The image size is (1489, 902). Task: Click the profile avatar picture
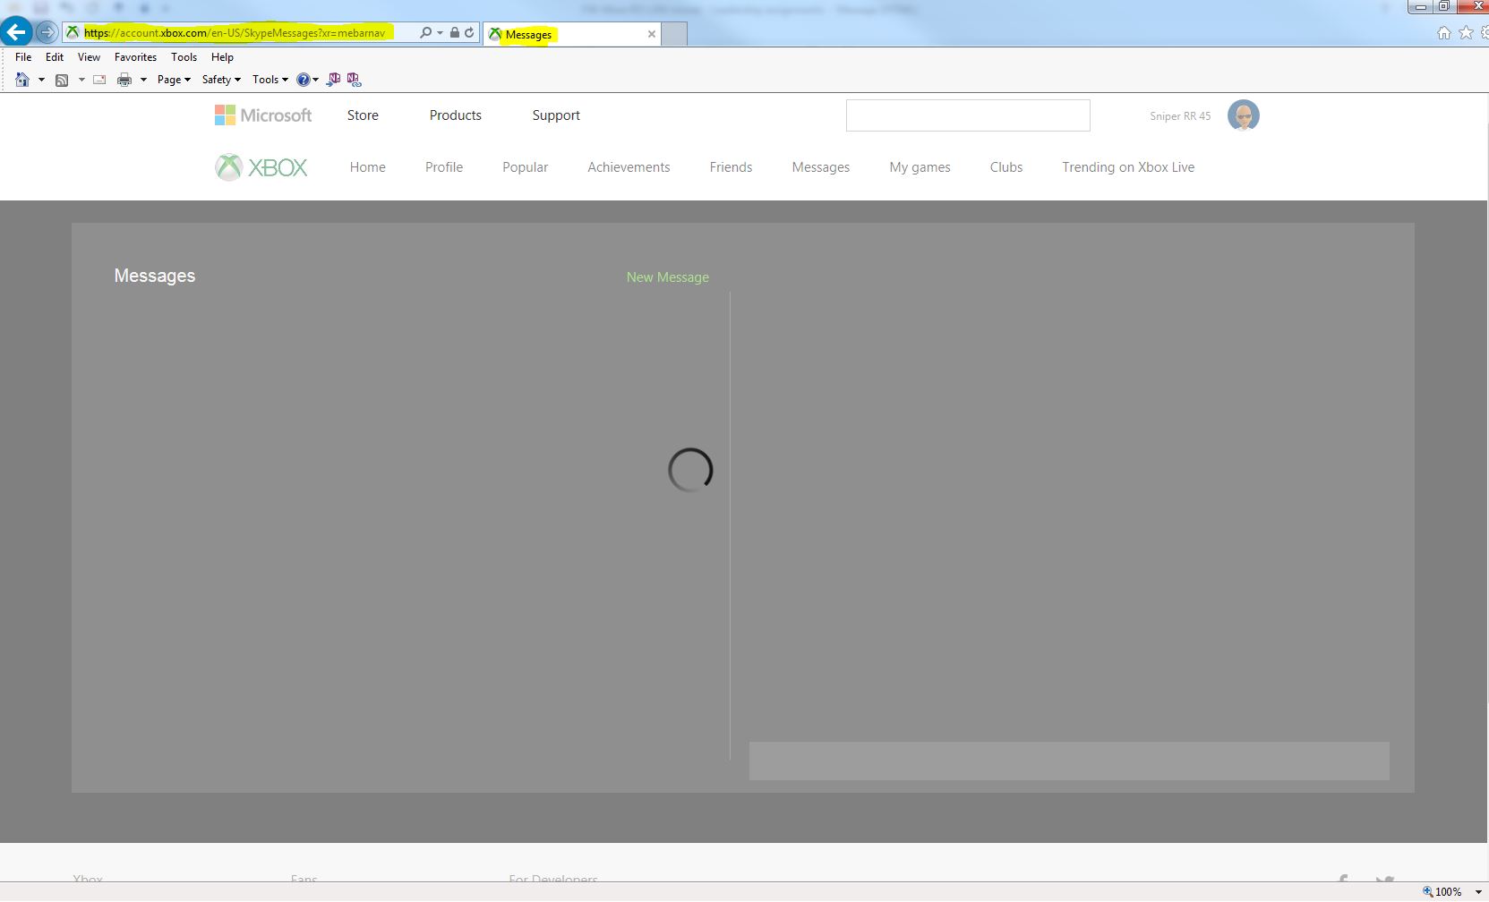click(1243, 115)
